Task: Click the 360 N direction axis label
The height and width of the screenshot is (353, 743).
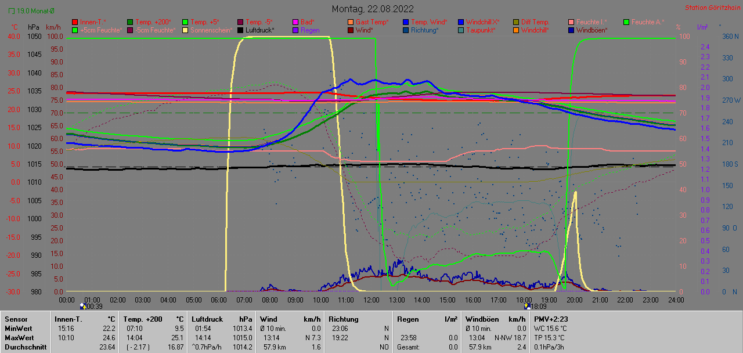Action: 730,36
